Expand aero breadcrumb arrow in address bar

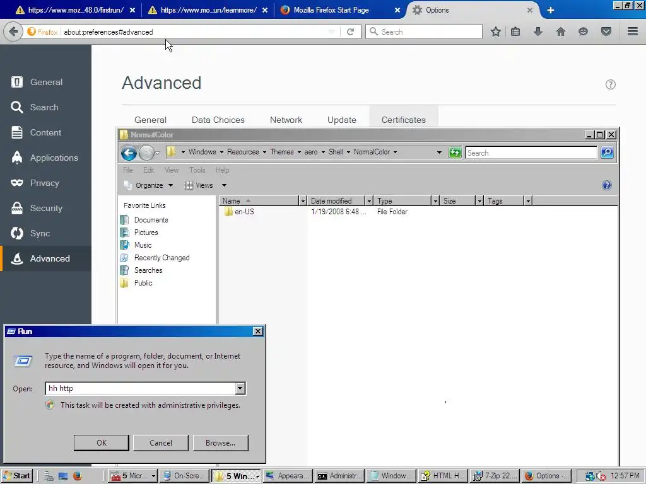[x=323, y=152]
